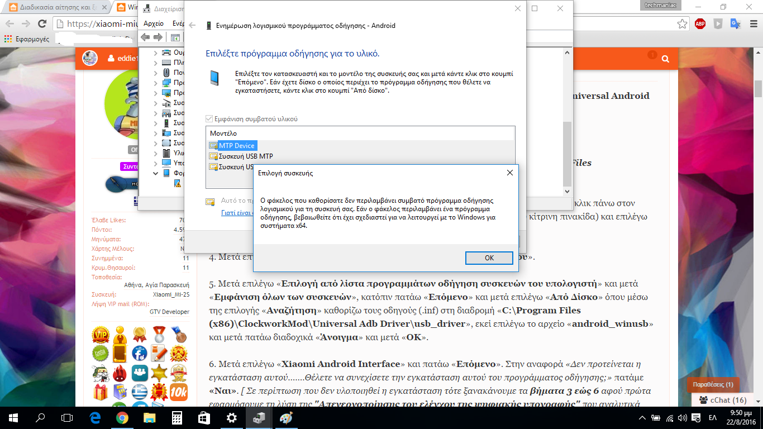
Task: Open the cChat (16) panel
Action: 723,400
